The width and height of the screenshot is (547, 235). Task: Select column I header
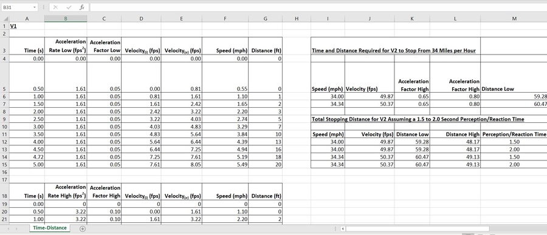tap(328, 19)
